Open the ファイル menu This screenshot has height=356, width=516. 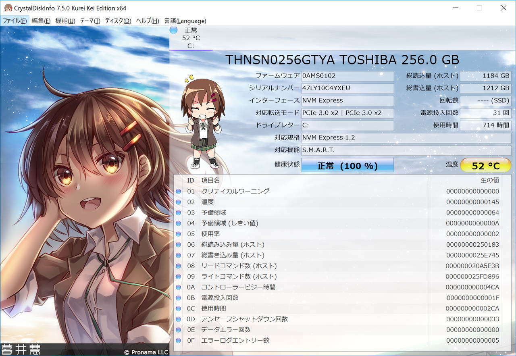15,21
